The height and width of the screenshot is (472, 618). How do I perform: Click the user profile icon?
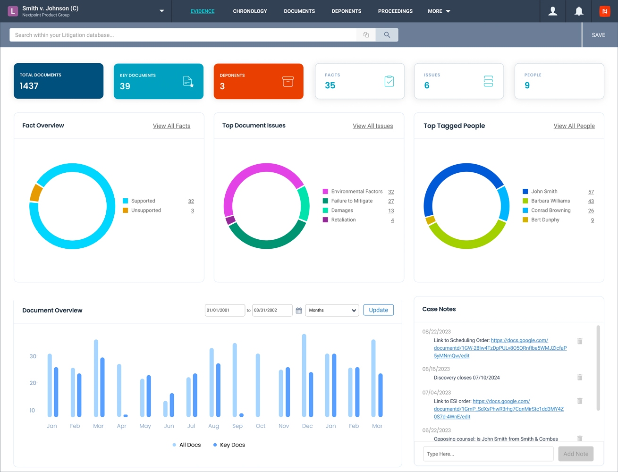pyautogui.click(x=552, y=11)
